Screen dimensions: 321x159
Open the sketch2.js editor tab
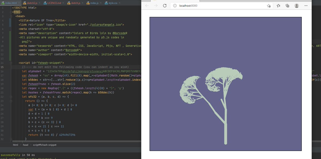pyautogui.click(x=32, y=3)
